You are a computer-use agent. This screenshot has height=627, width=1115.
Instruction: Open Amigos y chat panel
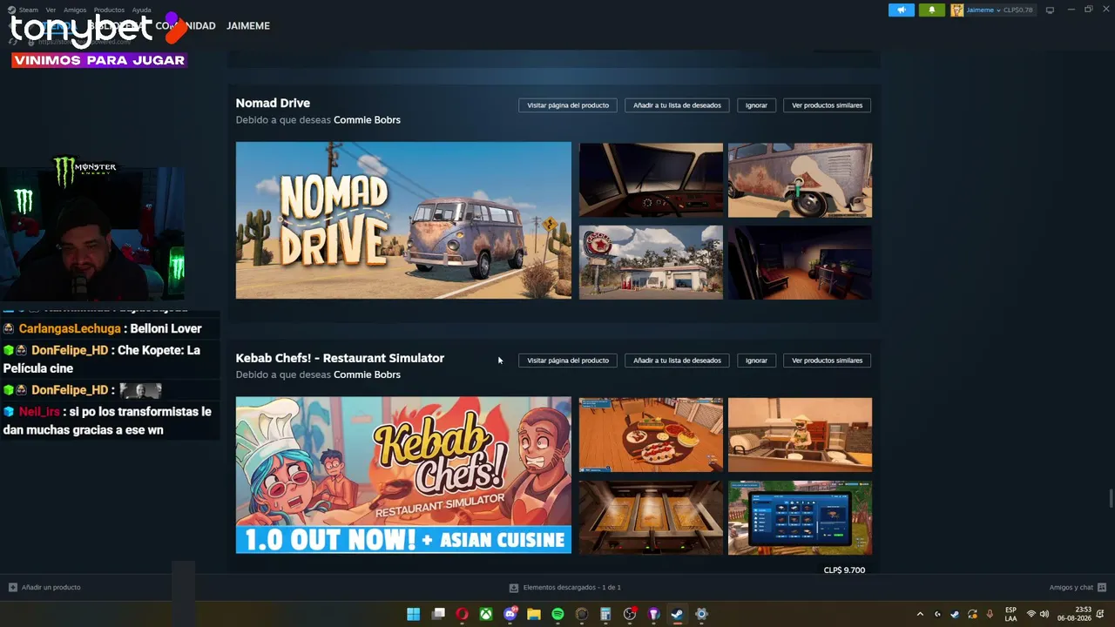(1071, 588)
